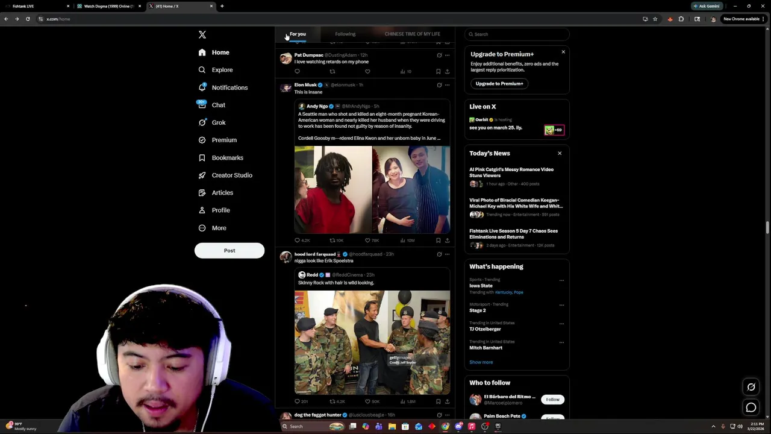Open the Iowa State trending topic
Image resolution: width=771 pixels, height=434 pixels.
481,286
